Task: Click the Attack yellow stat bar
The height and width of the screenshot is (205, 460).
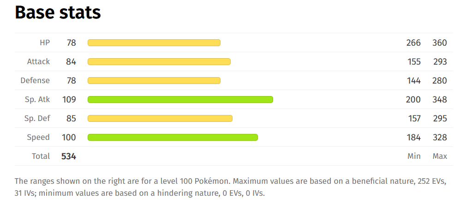Action: pyautogui.click(x=159, y=62)
